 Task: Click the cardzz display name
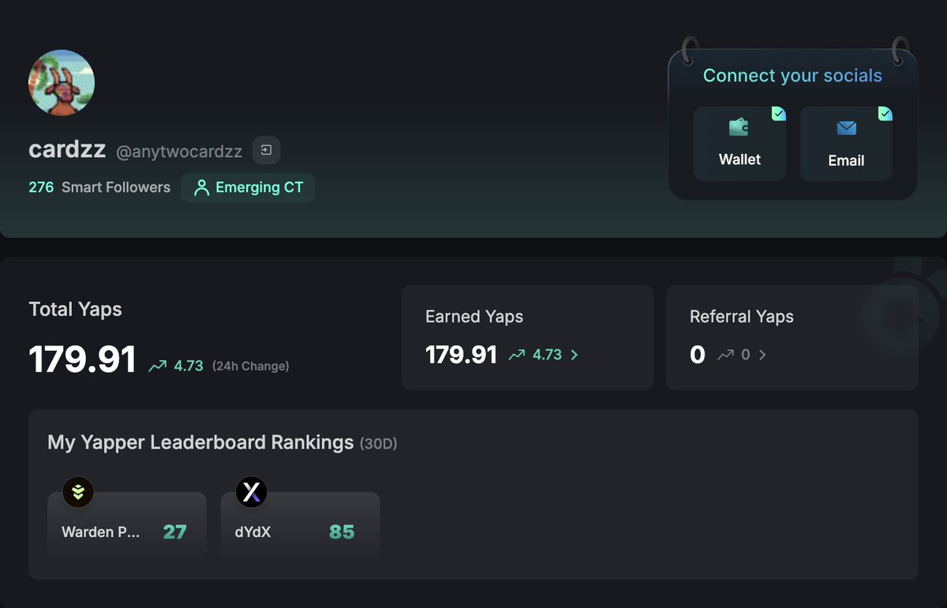tap(67, 149)
